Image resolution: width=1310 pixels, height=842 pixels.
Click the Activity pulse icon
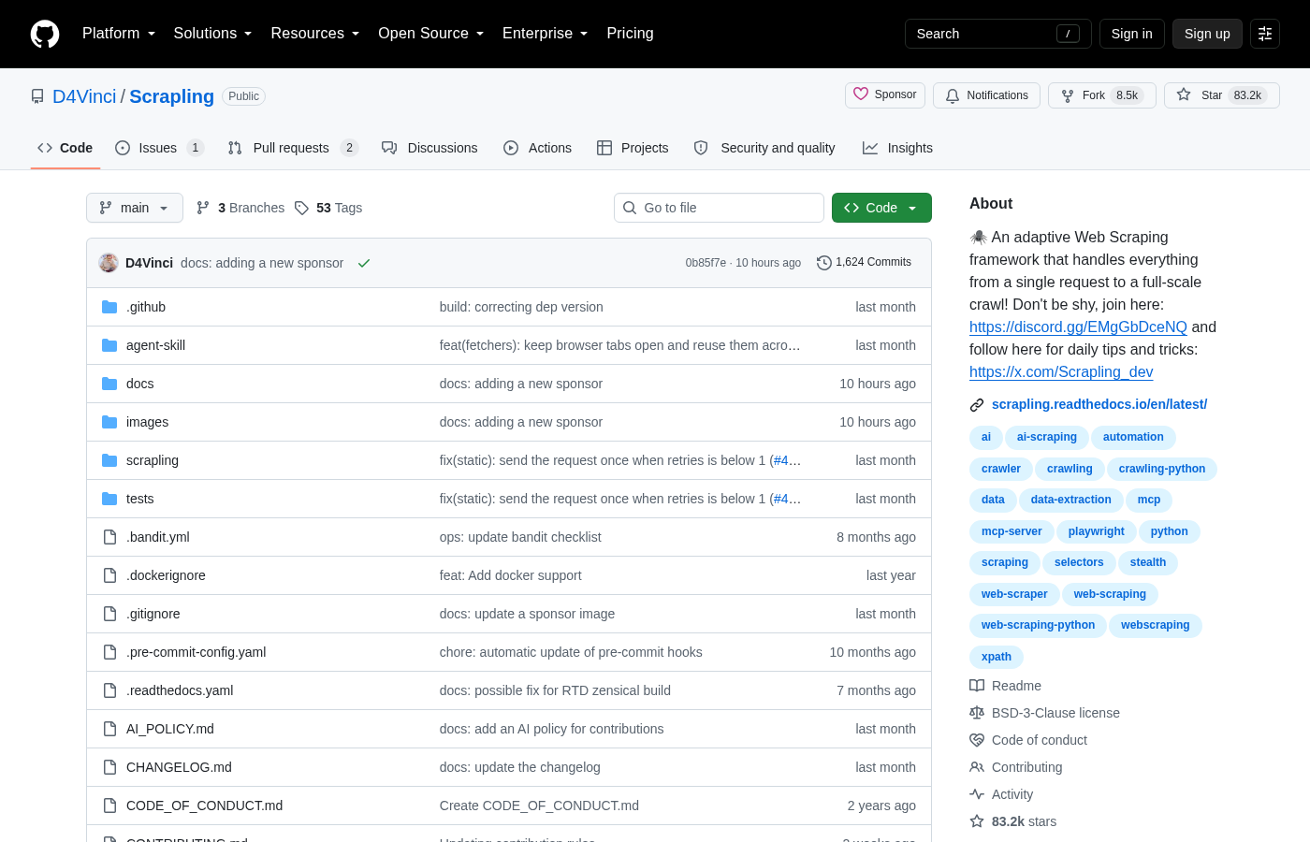click(x=977, y=794)
